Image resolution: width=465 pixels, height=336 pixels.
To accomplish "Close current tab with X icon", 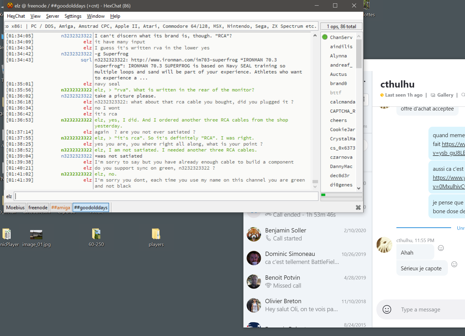I will 358,207.
